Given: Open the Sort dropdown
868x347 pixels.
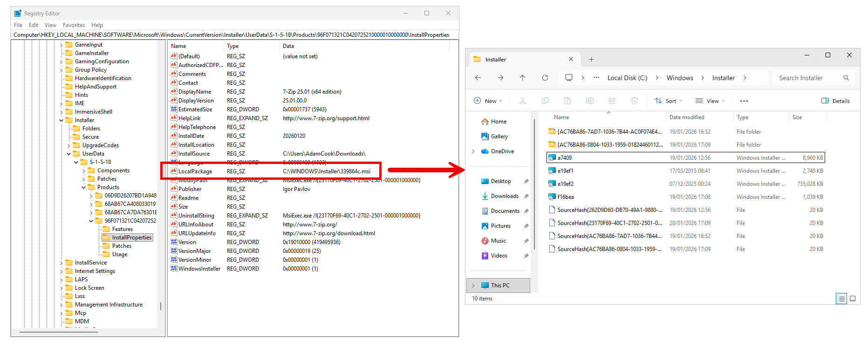Looking at the screenshot, I should pos(668,101).
